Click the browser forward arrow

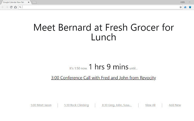tap(7, 7)
